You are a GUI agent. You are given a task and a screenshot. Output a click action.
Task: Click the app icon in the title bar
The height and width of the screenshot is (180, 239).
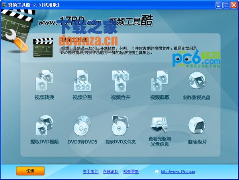(4, 5)
